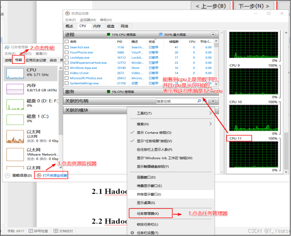Click the 文档校对 status bar icon

pos(56,231)
